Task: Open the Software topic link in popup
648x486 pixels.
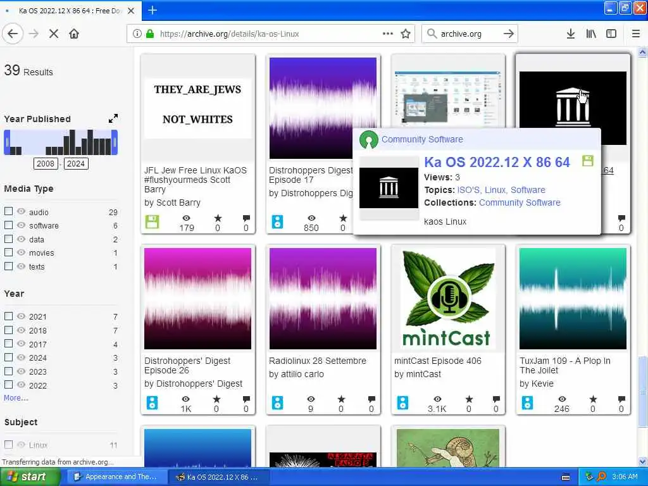Action: [x=528, y=190]
